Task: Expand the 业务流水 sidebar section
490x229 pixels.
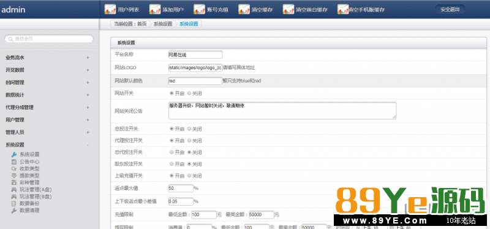Action: [88, 58]
